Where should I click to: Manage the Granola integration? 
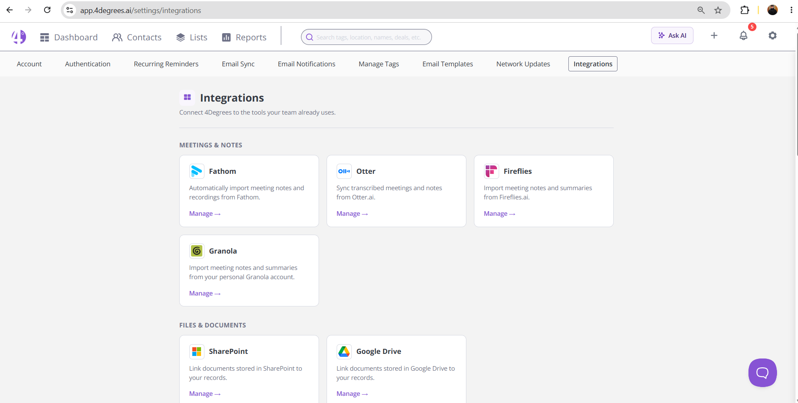[x=205, y=293]
